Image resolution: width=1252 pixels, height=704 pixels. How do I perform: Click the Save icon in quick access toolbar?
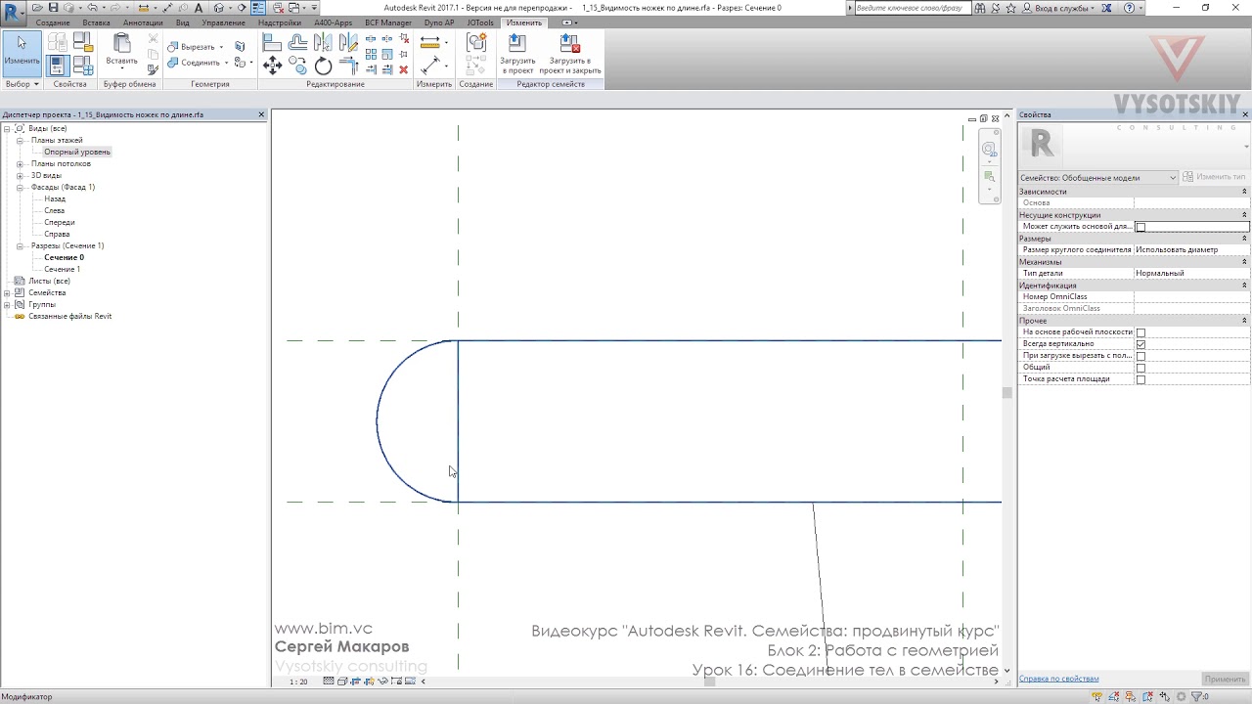(54, 8)
